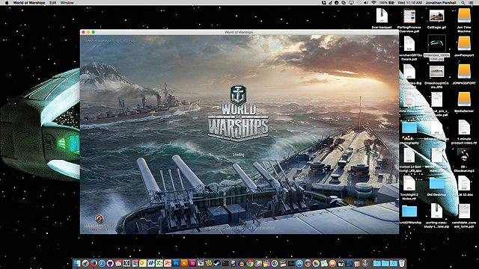Select the PortingProcessOverview.pdf file
This screenshot has width=479, height=269.
[x=409, y=16]
